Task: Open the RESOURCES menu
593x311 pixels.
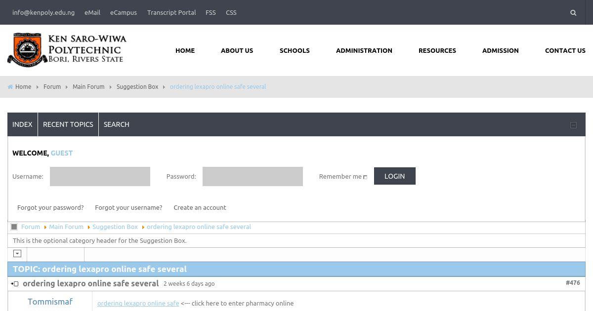Action: (437, 50)
